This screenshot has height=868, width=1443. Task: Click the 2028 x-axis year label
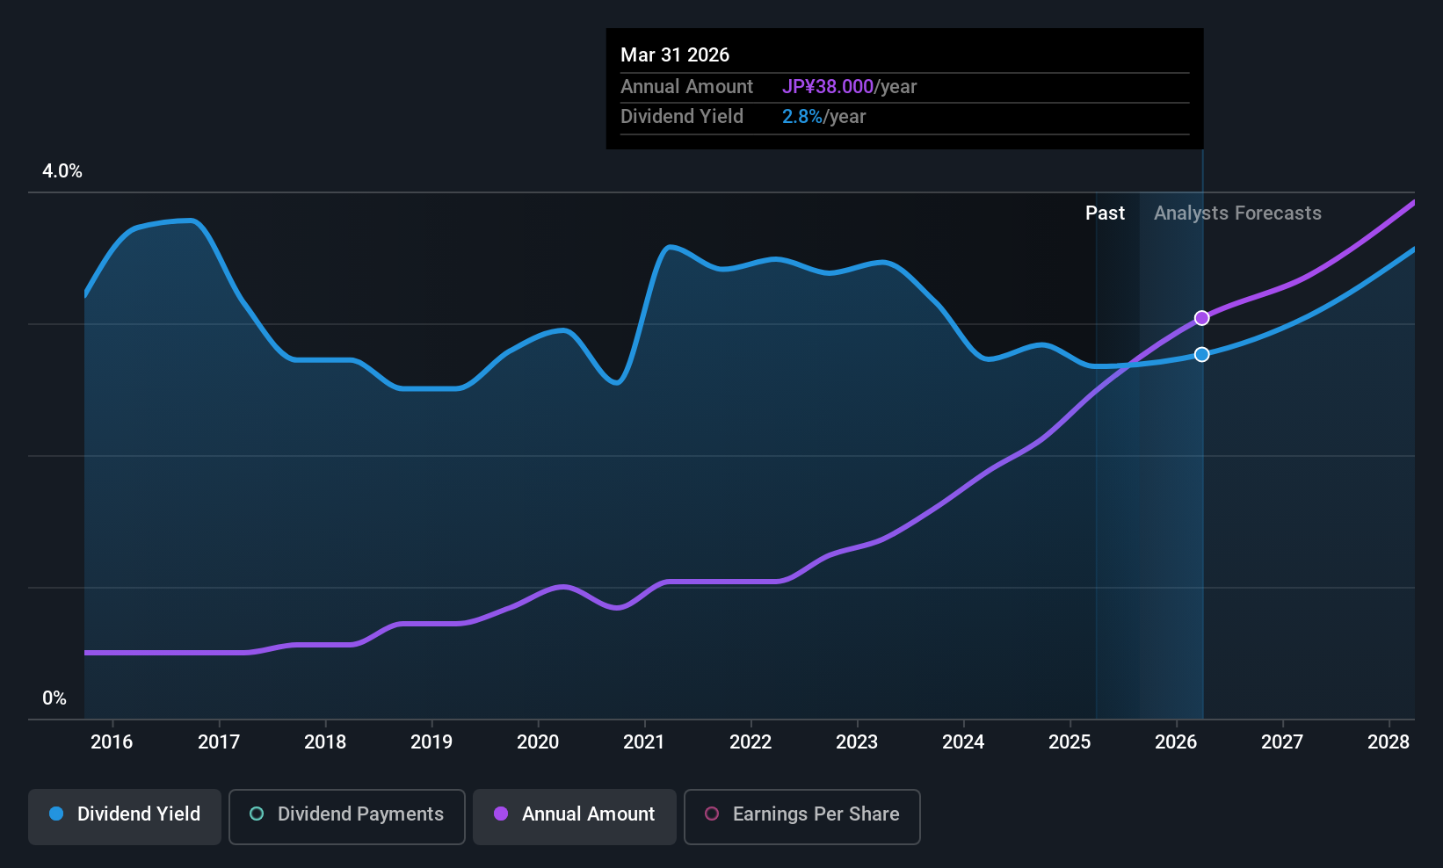point(1389,741)
